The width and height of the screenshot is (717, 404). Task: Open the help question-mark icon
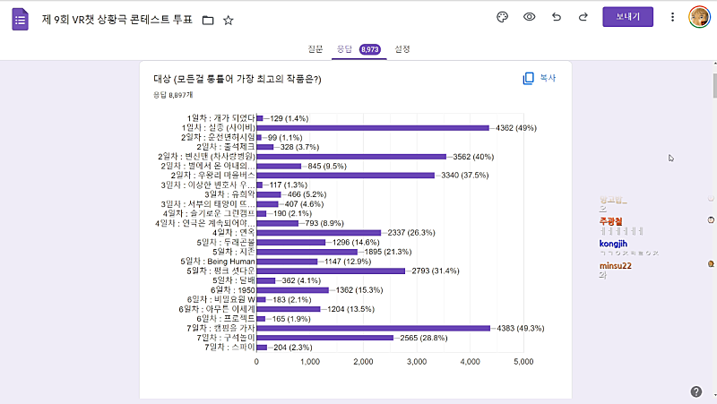pos(696,391)
